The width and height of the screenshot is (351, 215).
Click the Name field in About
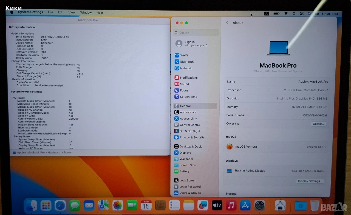coord(277,82)
